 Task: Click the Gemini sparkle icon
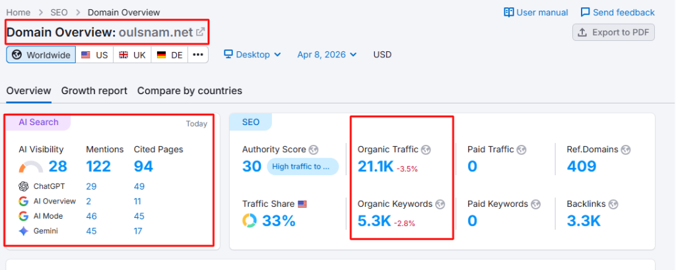24,230
